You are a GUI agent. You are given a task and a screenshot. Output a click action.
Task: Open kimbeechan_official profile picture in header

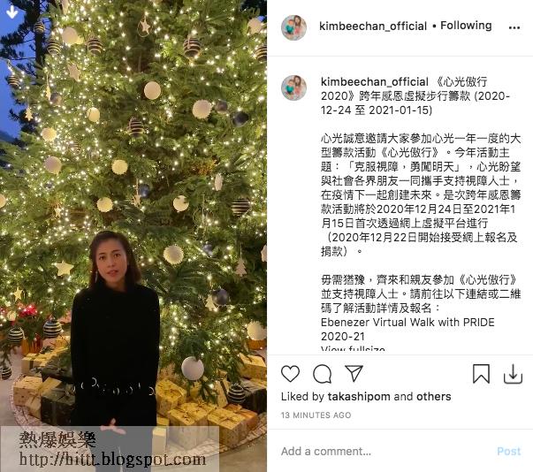293,27
